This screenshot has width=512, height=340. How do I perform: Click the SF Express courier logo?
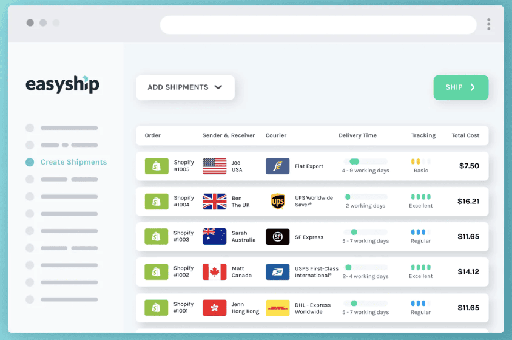tap(278, 236)
